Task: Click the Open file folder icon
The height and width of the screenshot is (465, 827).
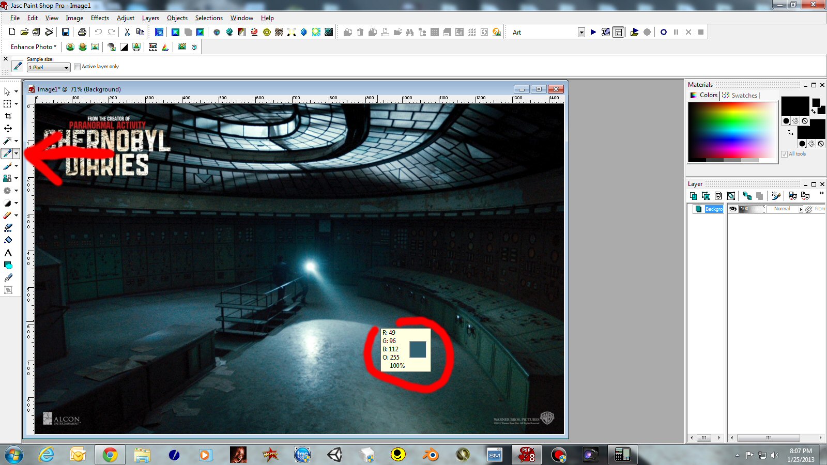Action: pyautogui.click(x=24, y=32)
